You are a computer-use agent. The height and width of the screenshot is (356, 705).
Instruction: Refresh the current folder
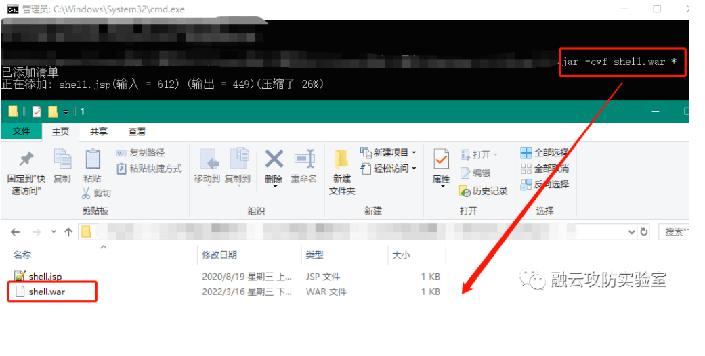pyautogui.click(x=644, y=232)
